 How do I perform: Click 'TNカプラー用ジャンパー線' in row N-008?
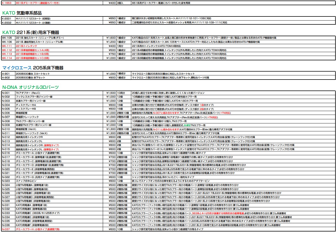[x=30, y=121]
